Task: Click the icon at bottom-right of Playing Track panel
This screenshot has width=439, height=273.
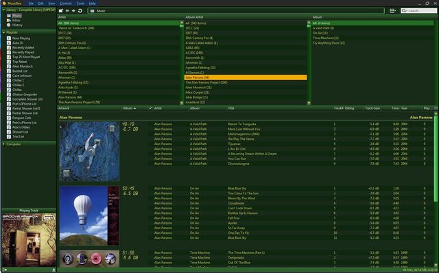Action: coord(54,270)
